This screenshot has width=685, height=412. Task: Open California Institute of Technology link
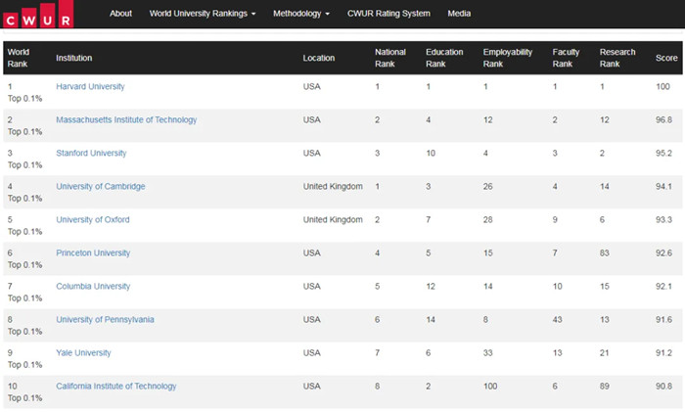[116, 387]
